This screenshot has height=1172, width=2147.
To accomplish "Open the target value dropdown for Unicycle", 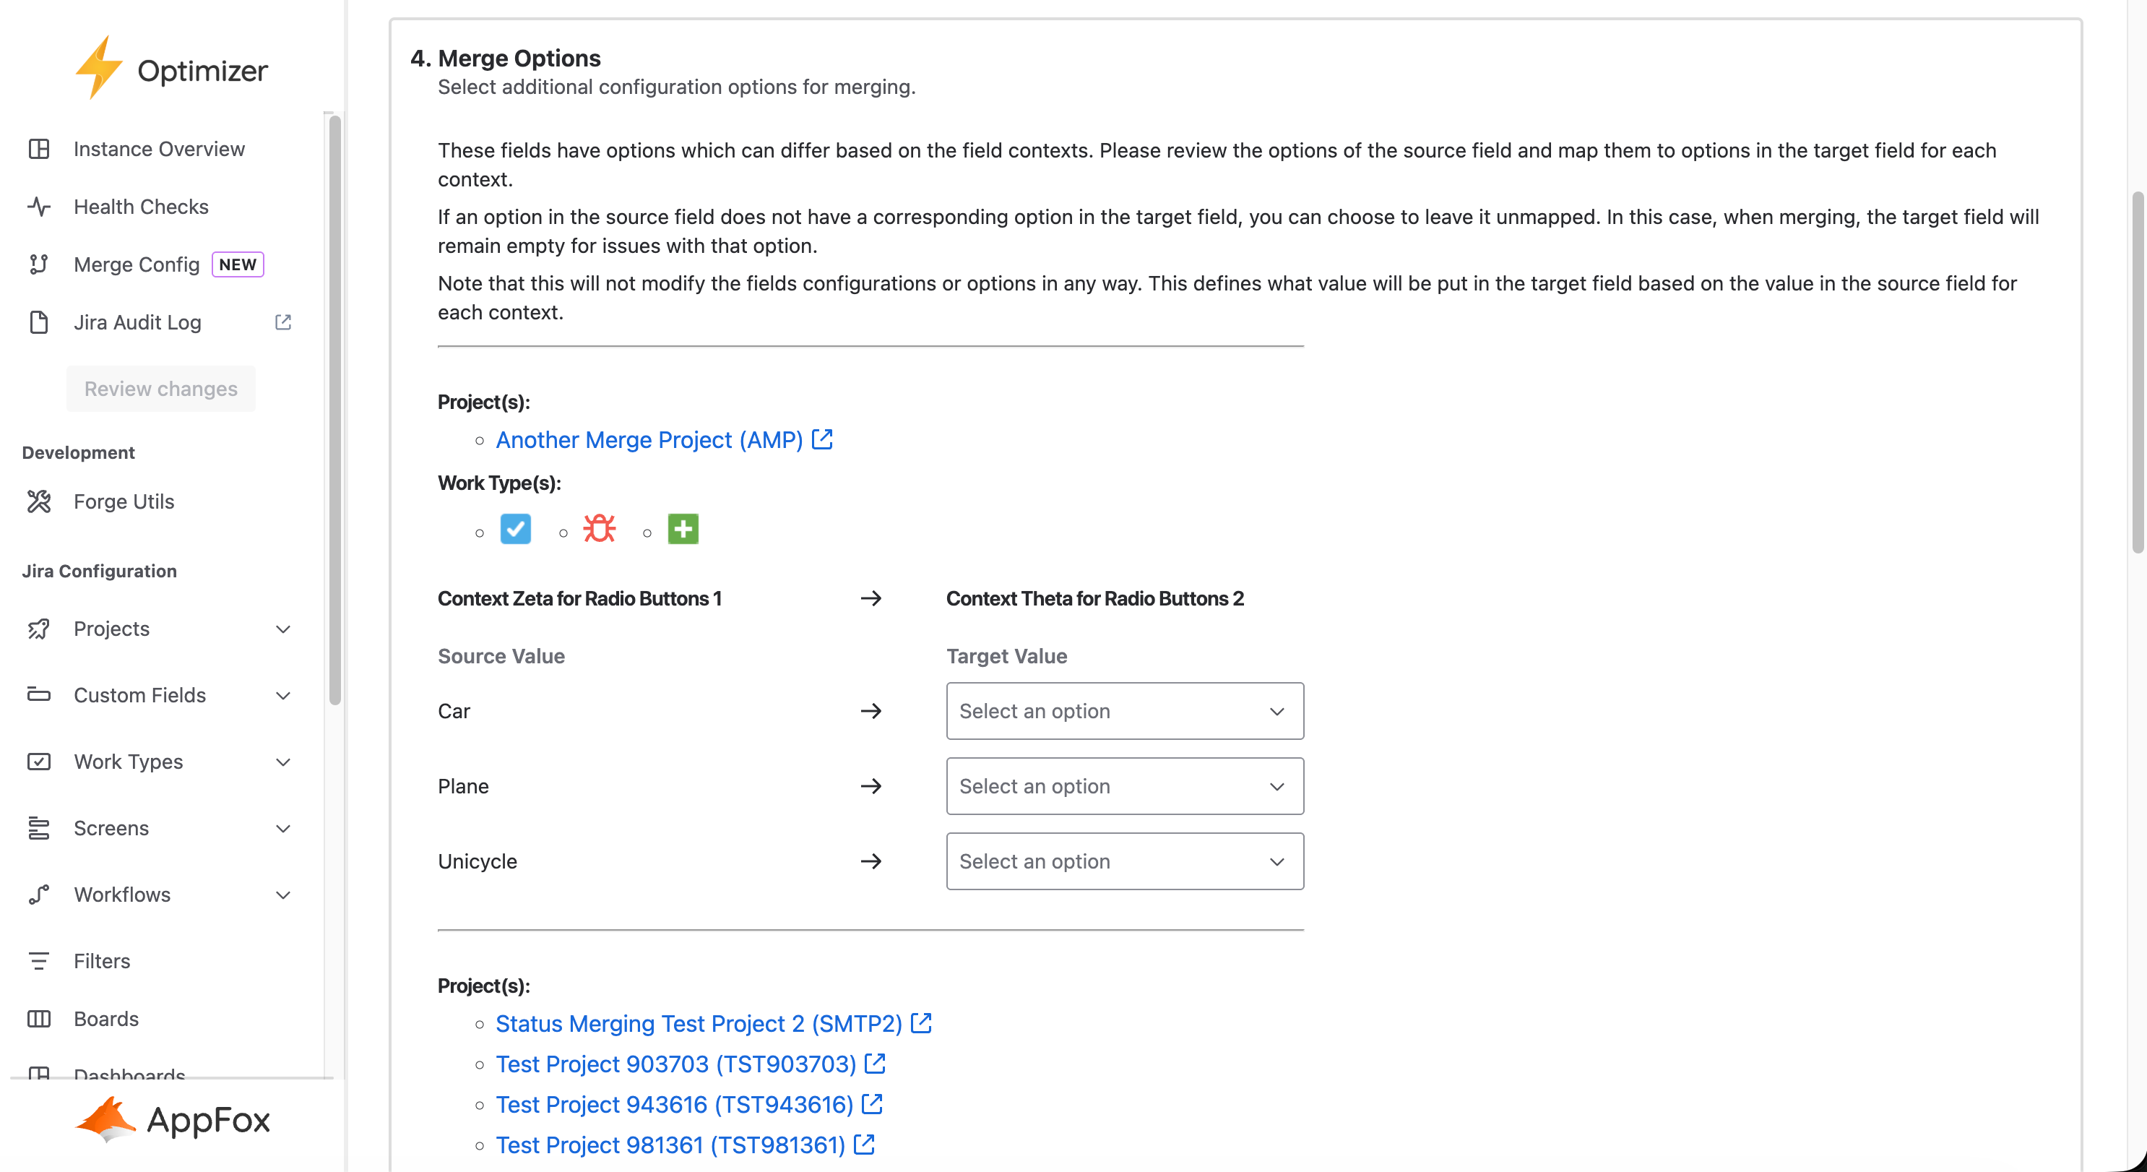I will coord(1124,861).
